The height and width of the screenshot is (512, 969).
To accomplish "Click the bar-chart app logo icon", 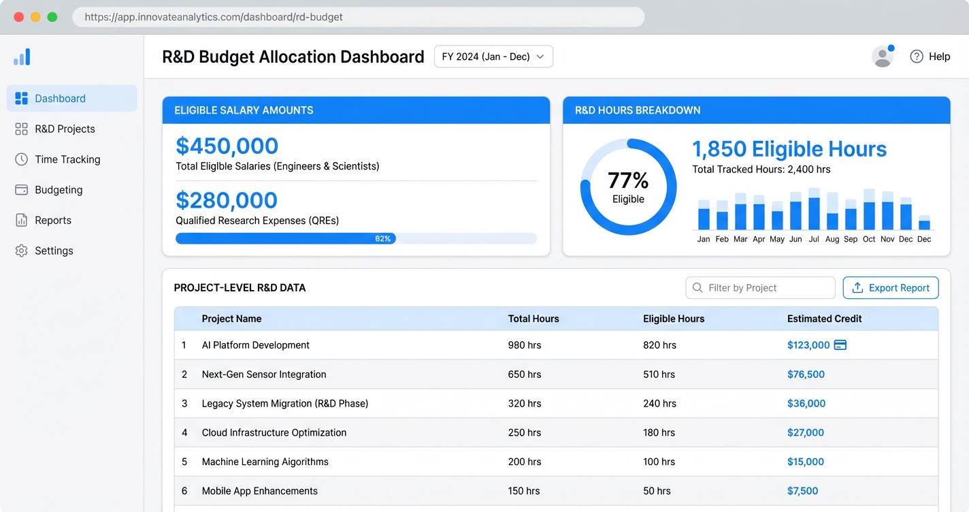I will click(x=21, y=57).
